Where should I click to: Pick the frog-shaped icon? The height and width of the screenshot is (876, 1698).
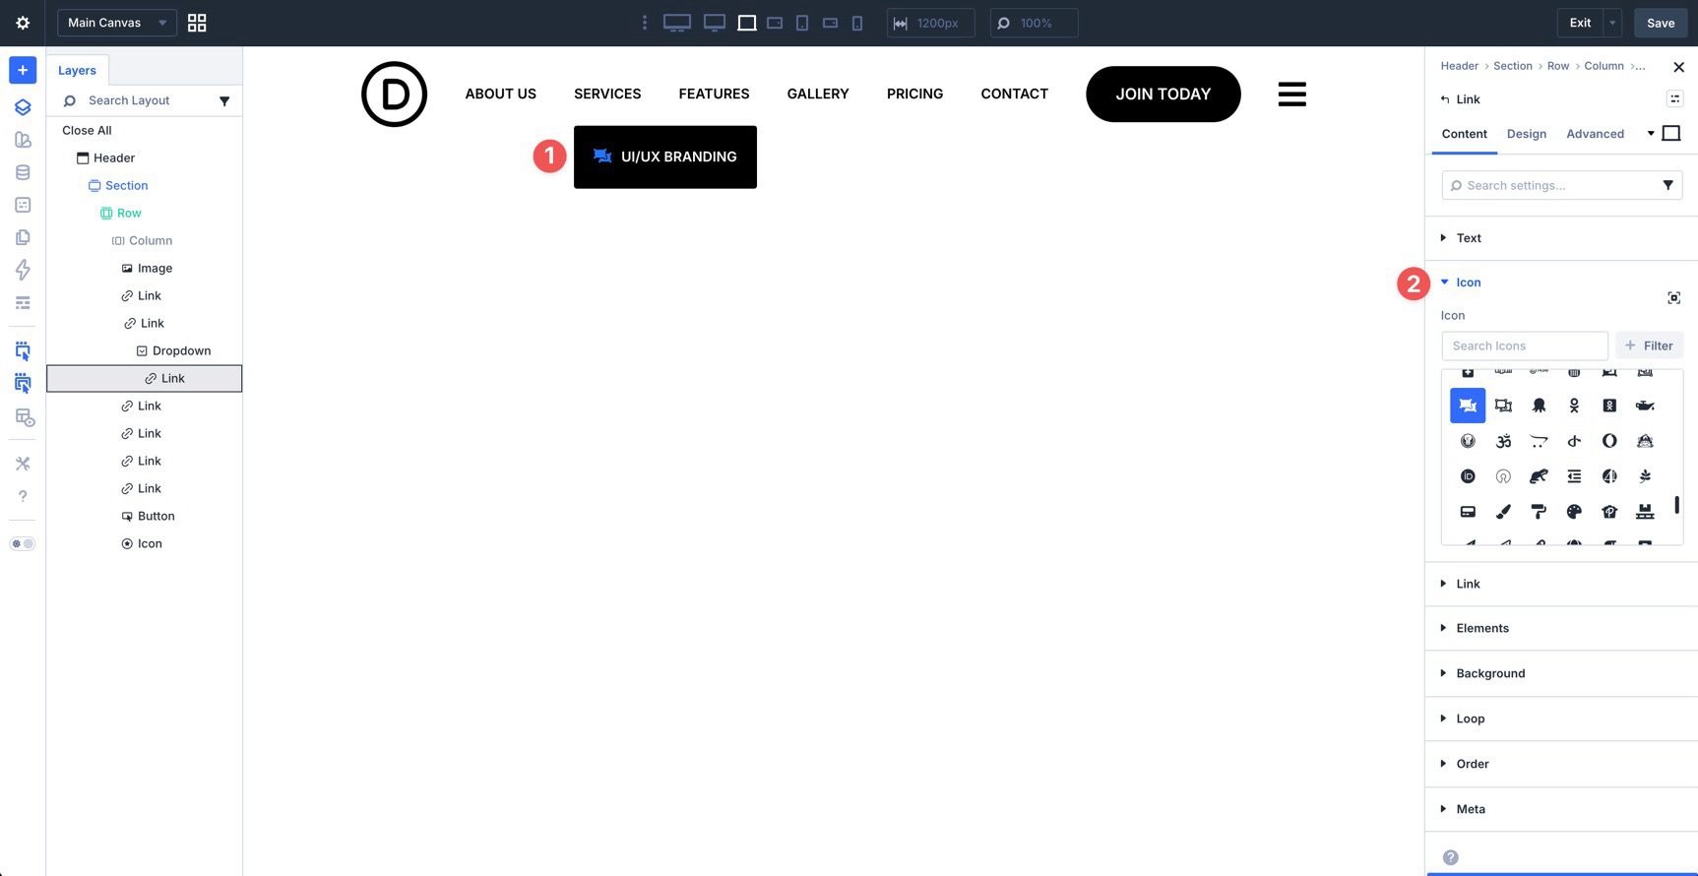click(x=1539, y=476)
